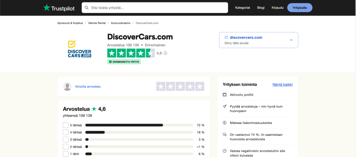Click the DiscoverCars.com main heading

[x=140, y=37]
